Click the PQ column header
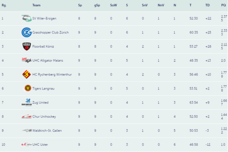This screenshot has width=228, height=152. [223, 5]
